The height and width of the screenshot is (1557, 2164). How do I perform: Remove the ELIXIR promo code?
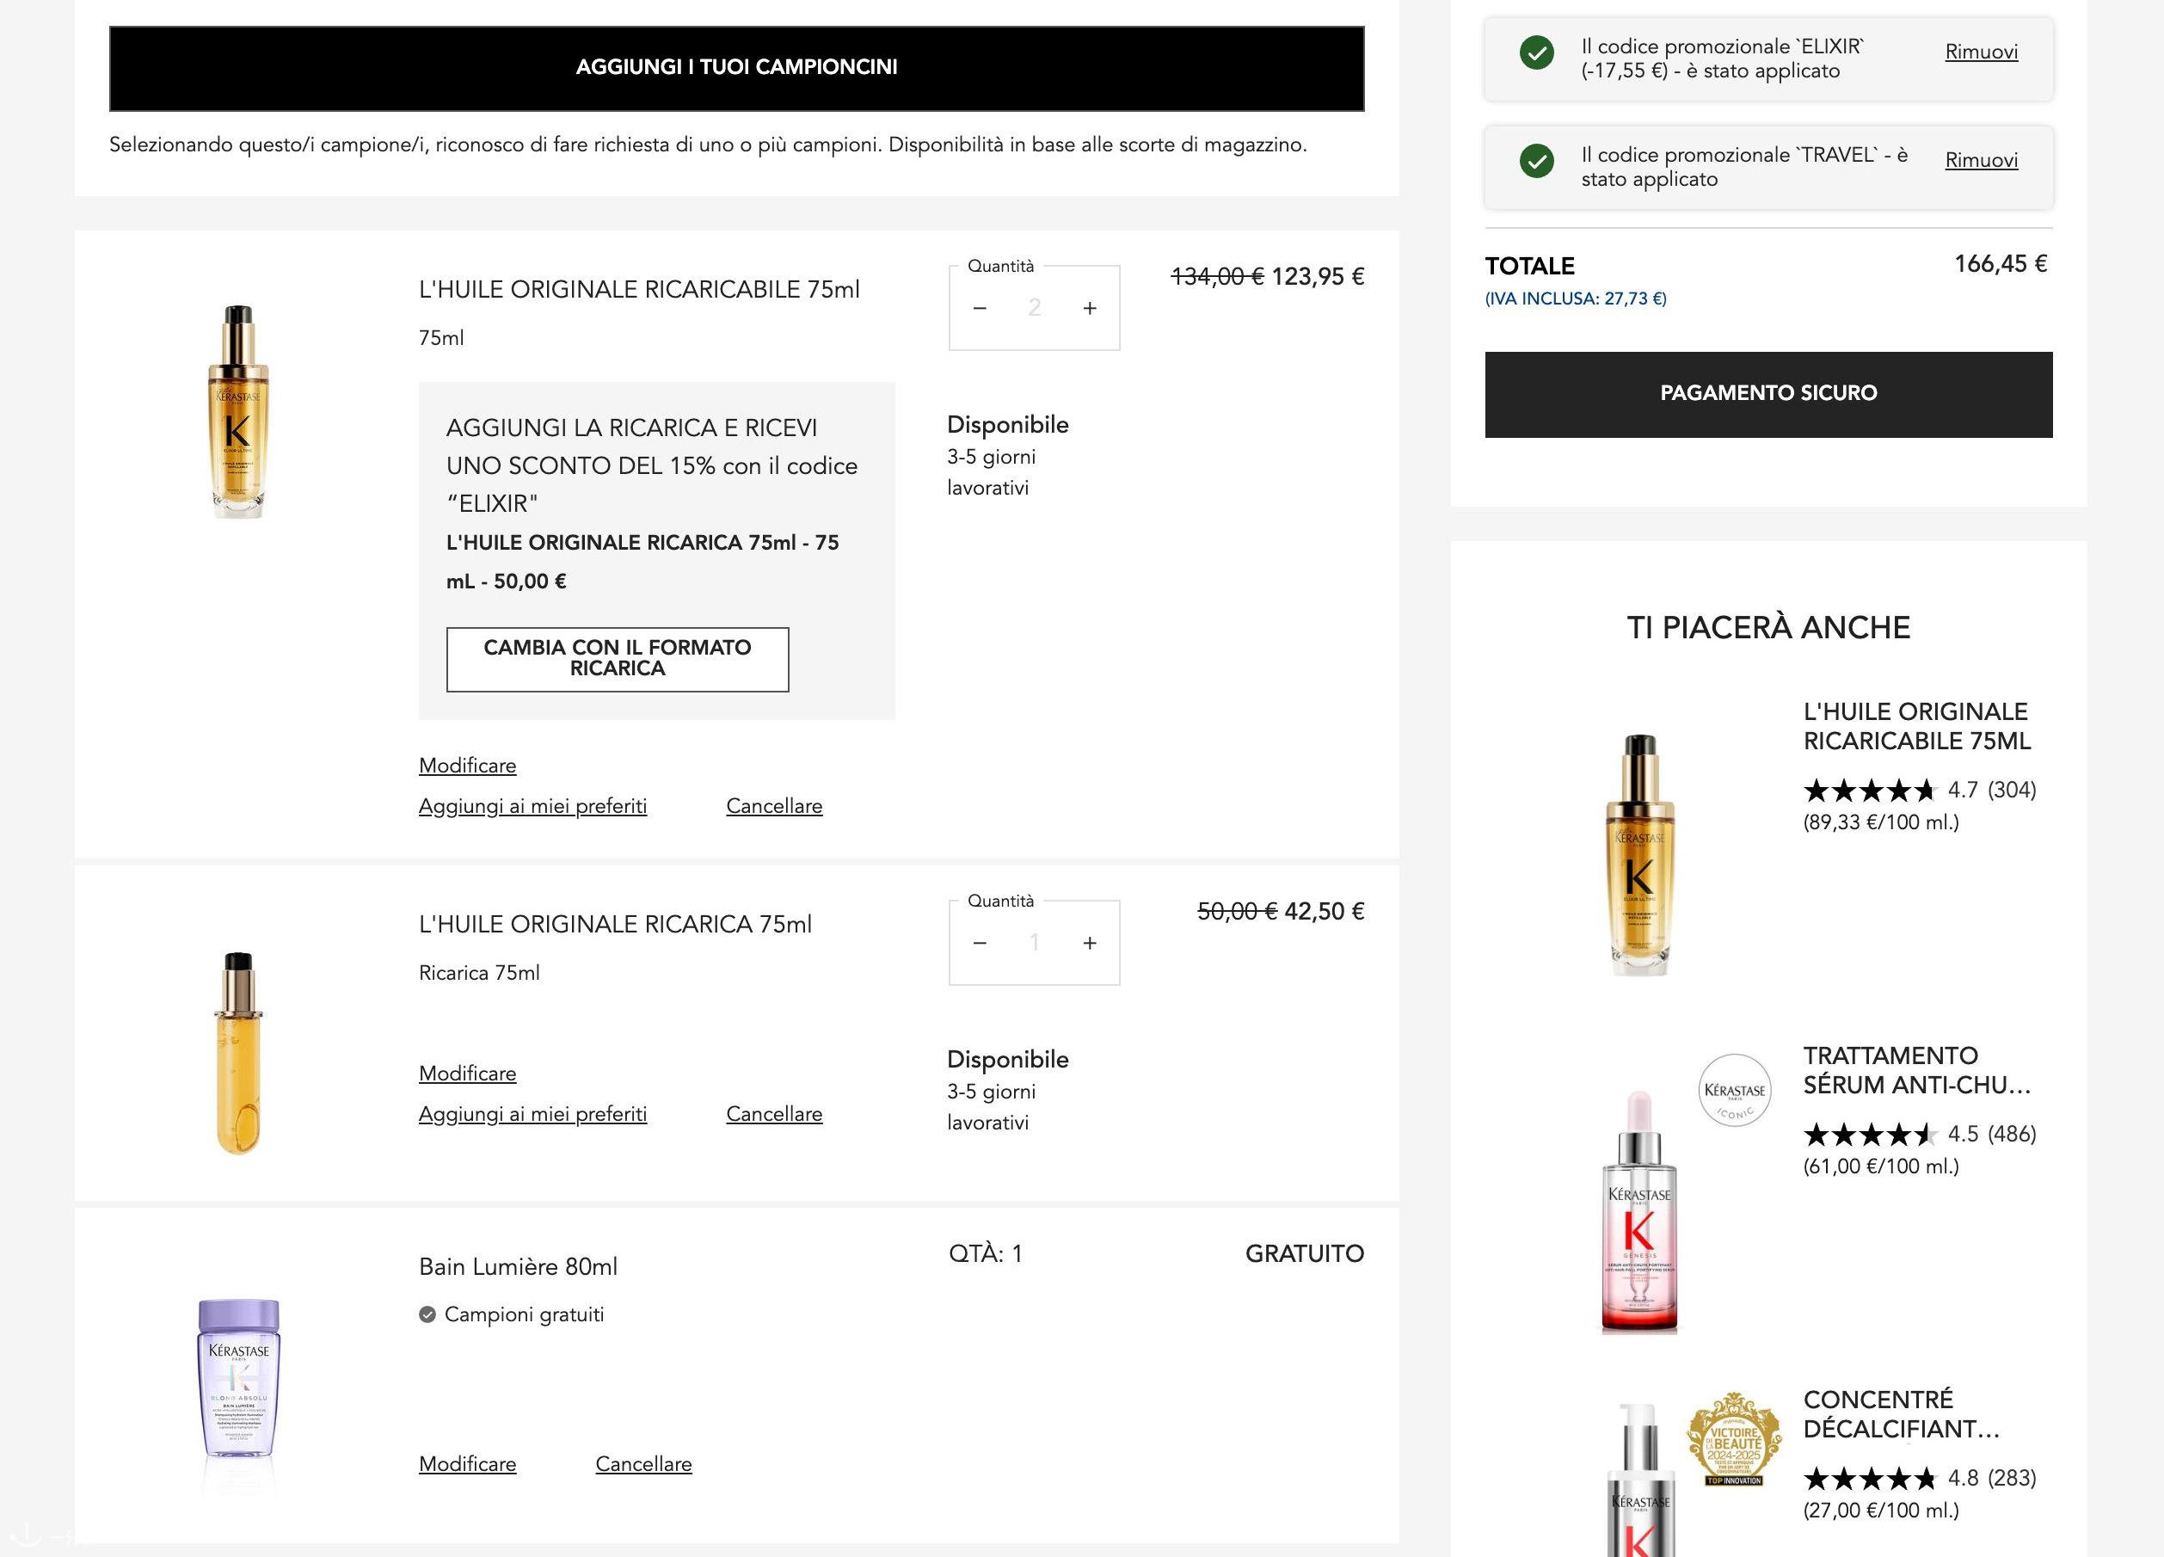tap(1981, 52)
